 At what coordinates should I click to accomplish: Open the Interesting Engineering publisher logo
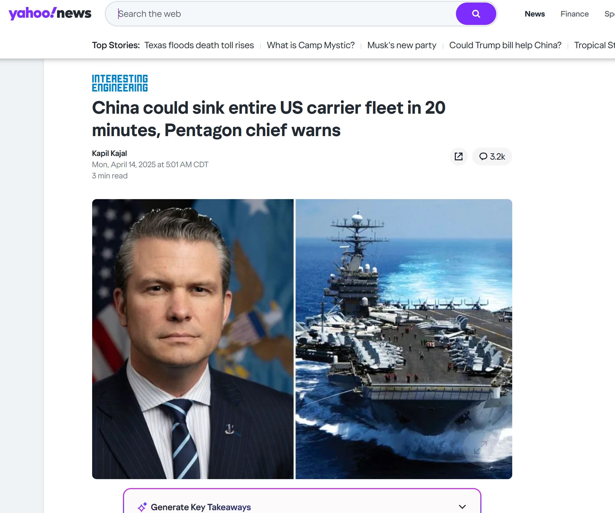point(120,83)
